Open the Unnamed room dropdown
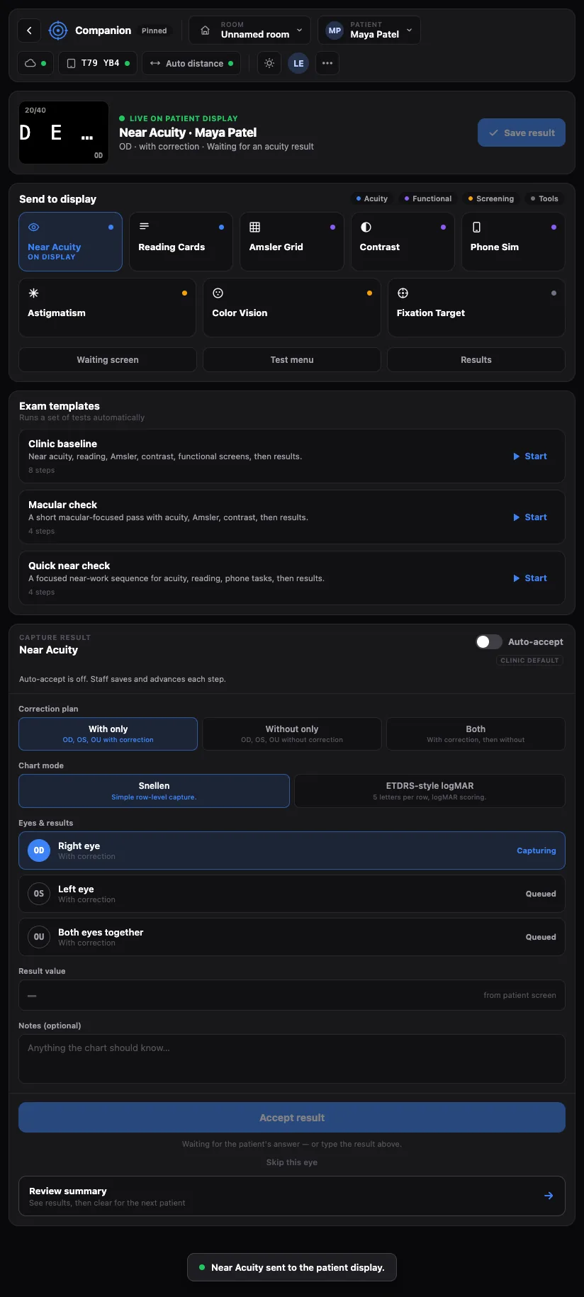This screenshot has height=1297, width=584. coord(249,30)
